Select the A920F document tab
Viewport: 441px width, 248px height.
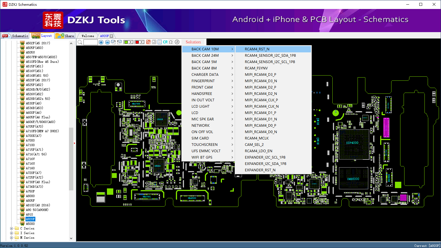coord(104,36)
